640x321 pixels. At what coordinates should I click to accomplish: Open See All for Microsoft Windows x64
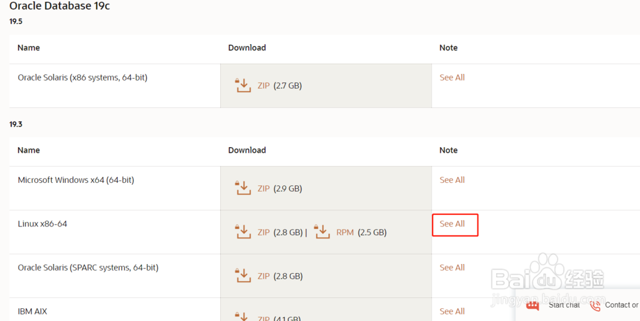coord(452,180)
